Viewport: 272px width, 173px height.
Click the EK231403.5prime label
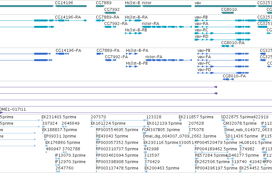point(59,117)
